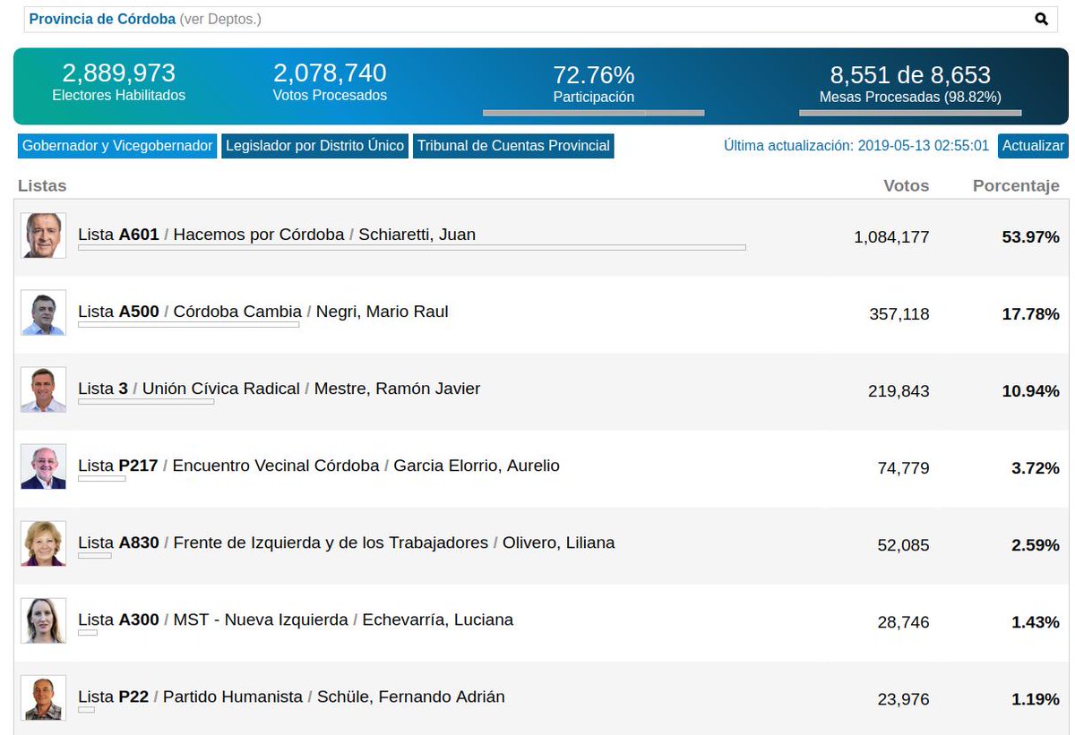The height and width of the screenshot is (735, 1075).
Task: Click the Votos column header
Action: coord(907,186)
